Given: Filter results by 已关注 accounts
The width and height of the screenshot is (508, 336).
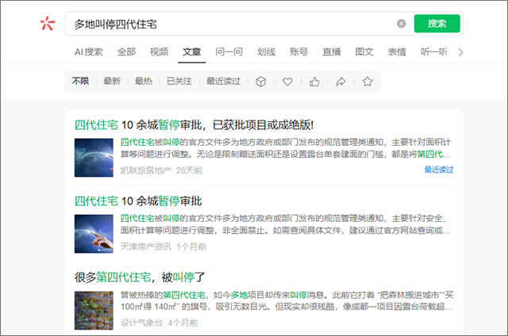Looking at the screenshot, I should 179,81.
